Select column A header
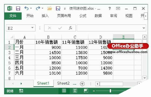The image size is (151, 97). (25, 37)
